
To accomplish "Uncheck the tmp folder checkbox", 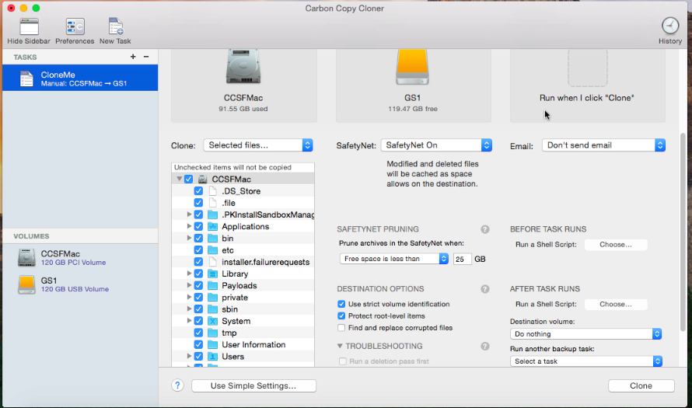I will pyautogui.click(x=198, y=333).
